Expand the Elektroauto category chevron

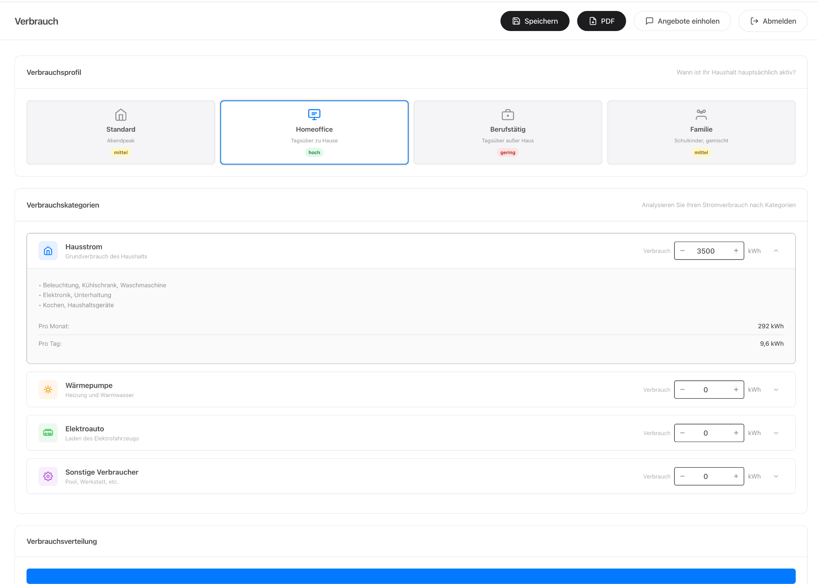pyautogui.click(x=776, y=433)
